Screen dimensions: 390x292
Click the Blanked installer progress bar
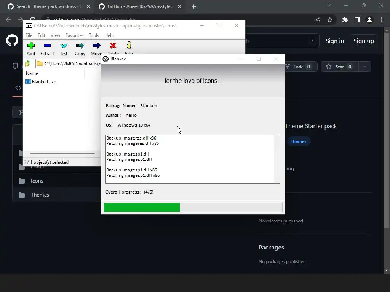click(x=193, y=207)
